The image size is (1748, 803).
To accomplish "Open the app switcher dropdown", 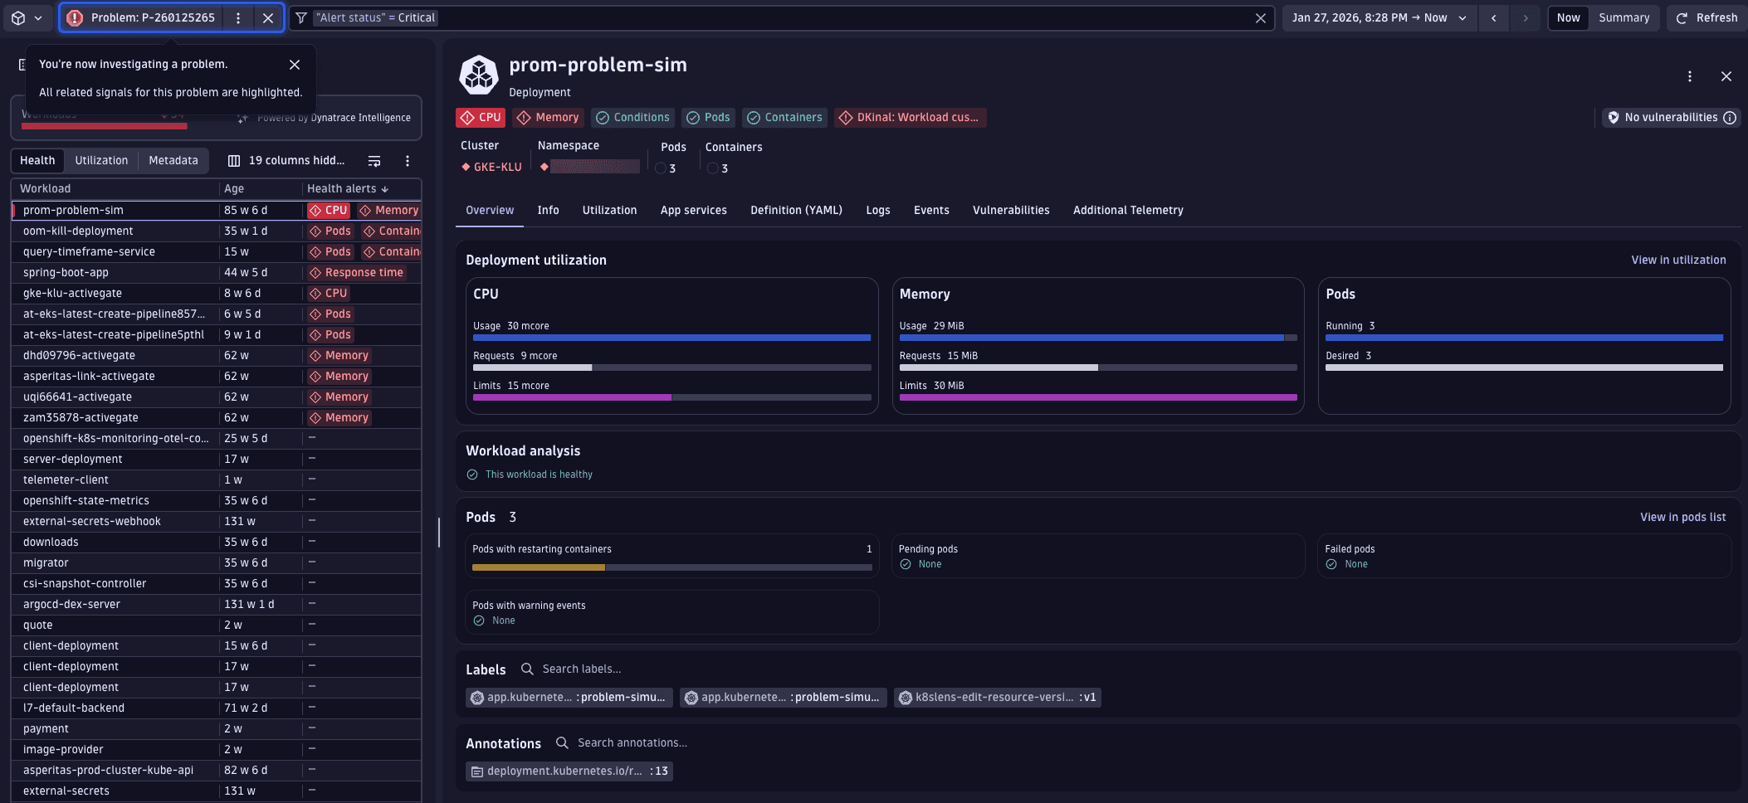I will [27, 17].
